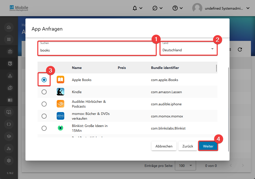Click the Kindle app icon
The width and height of the screenshot is (255, 179).
(60, 92)
